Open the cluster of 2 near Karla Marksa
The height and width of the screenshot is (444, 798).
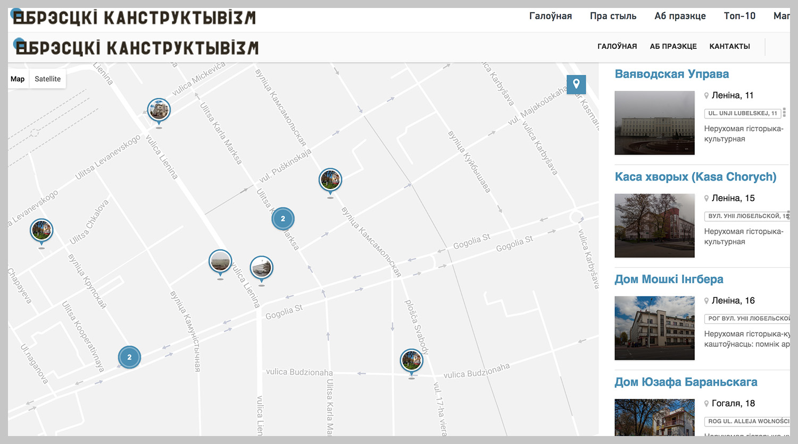coord(283,218)
